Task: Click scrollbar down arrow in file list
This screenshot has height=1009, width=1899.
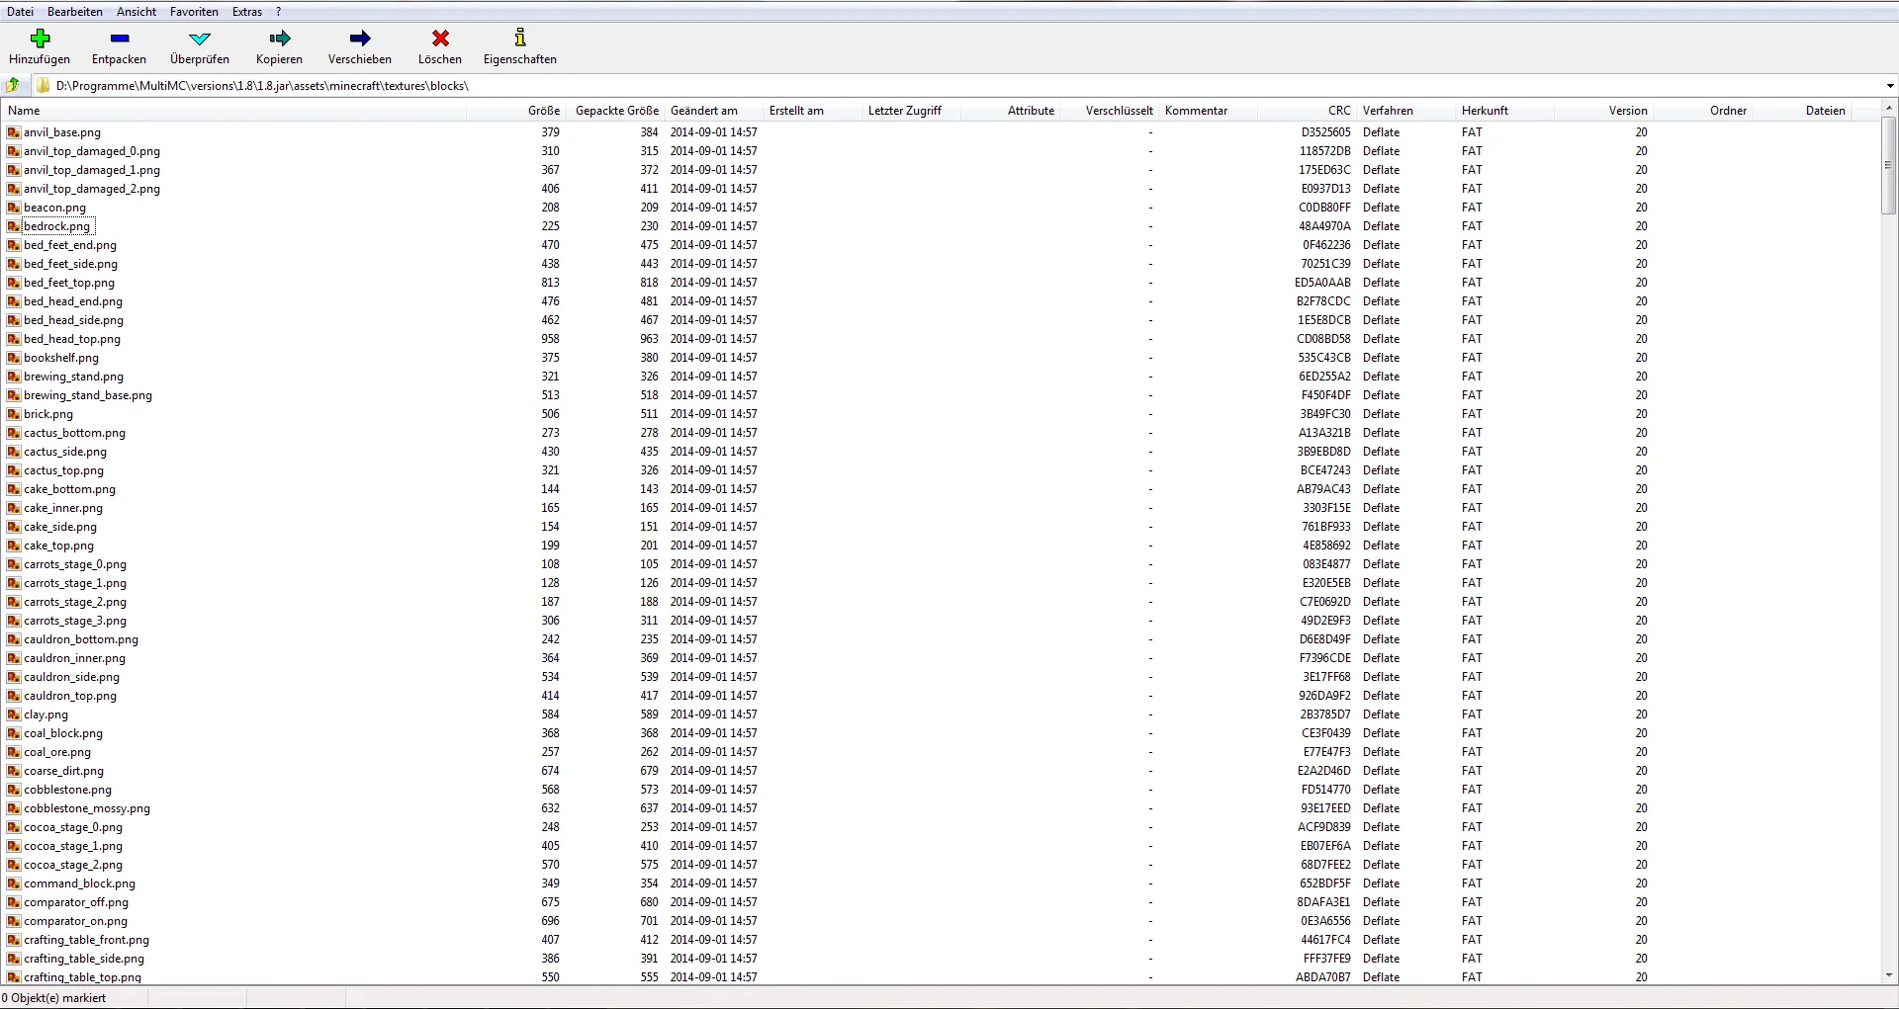Action: click(x=1889, y=974)
